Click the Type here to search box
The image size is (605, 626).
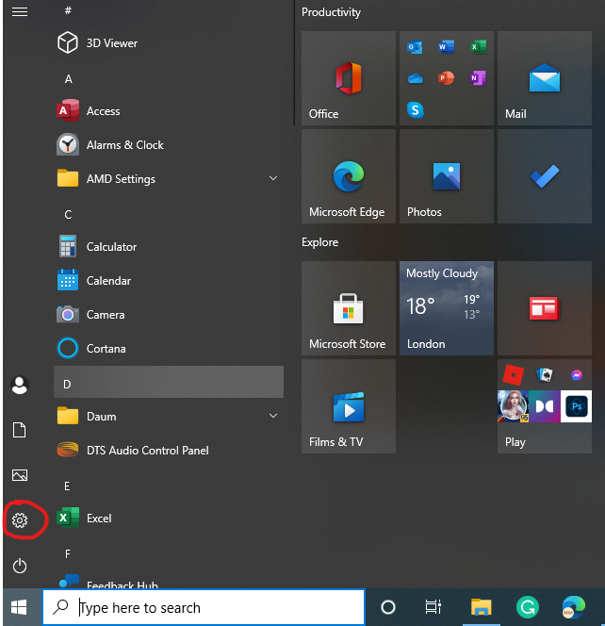click(x=204, y=607)
